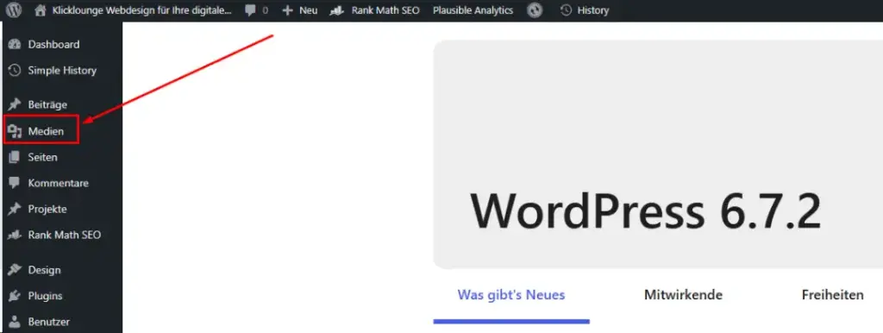Viewport: 883px width, 333px height.
Task: Click the Seiten pages icon
Action: pyautogui.click(x=15, y=157)
